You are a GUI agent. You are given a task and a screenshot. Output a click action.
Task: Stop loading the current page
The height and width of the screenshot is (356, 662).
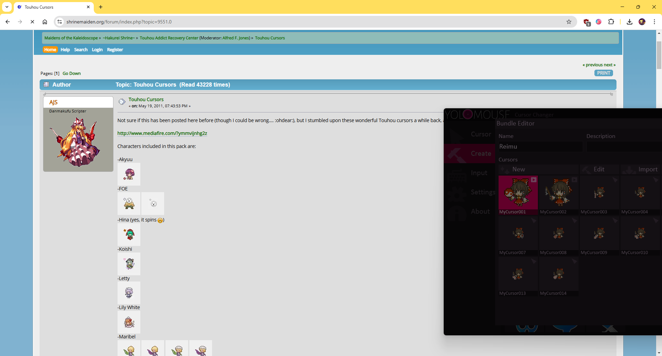click(32, 22)
